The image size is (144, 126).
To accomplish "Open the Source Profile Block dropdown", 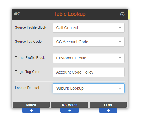I will [89, 28].
